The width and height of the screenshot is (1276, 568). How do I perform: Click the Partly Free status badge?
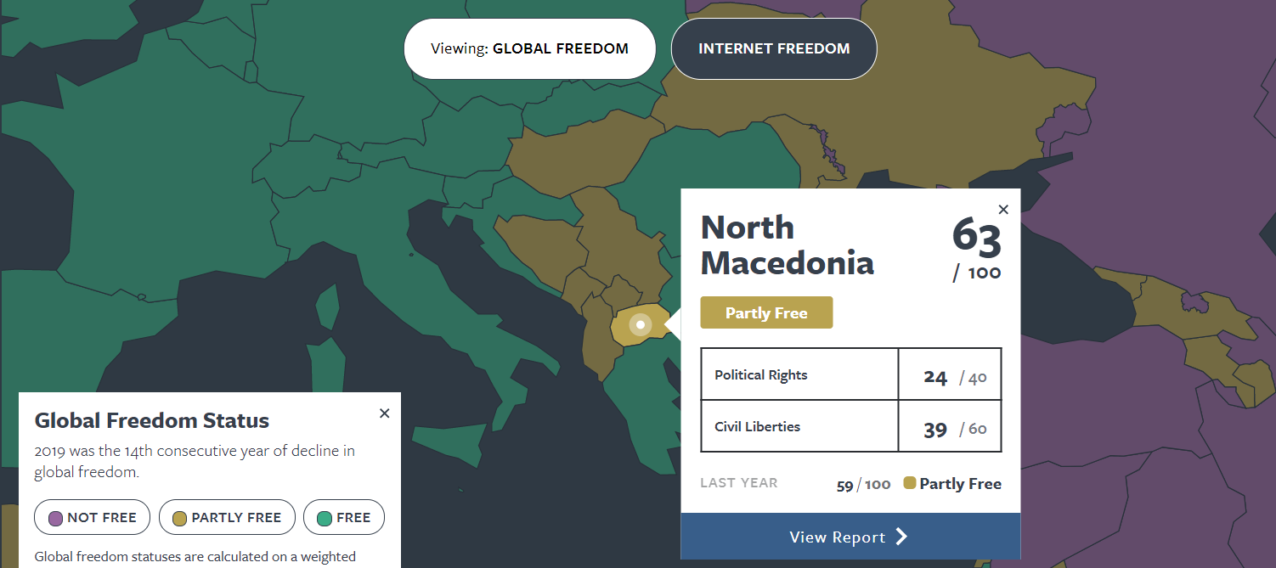[x=766, y=312]
